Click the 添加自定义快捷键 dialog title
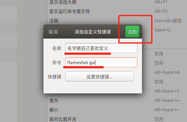The image size is (187, 122). click(93, 32)
